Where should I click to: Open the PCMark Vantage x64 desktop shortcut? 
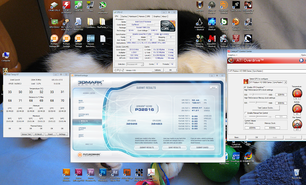[54, 41]
